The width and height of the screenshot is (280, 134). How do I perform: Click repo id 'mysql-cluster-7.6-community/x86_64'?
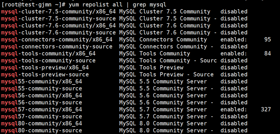(58, 26)
